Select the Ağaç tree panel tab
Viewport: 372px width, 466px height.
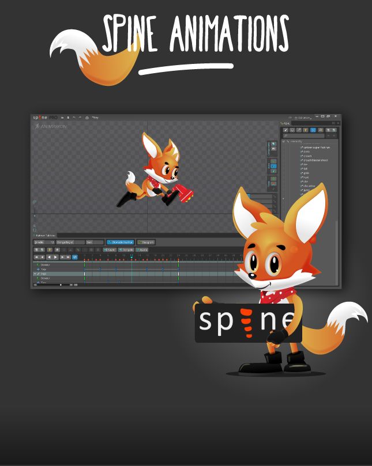(285, 123)
